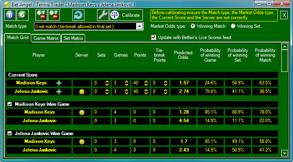Adjust Jelena Jankovic Sets stepper

click(x=107, y=92)
